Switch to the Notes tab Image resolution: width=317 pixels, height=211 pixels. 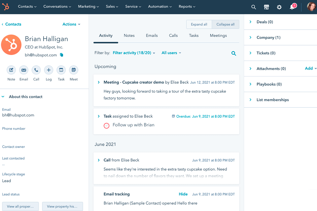coord(129,36)
